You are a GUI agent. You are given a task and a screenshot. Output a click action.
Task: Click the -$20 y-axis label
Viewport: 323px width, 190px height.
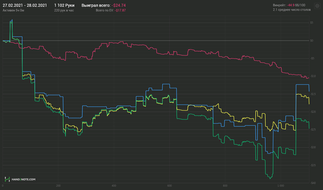313,112
